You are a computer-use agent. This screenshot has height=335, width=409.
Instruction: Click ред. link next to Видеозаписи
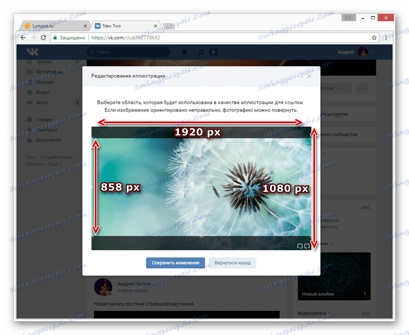click(366, 313)
